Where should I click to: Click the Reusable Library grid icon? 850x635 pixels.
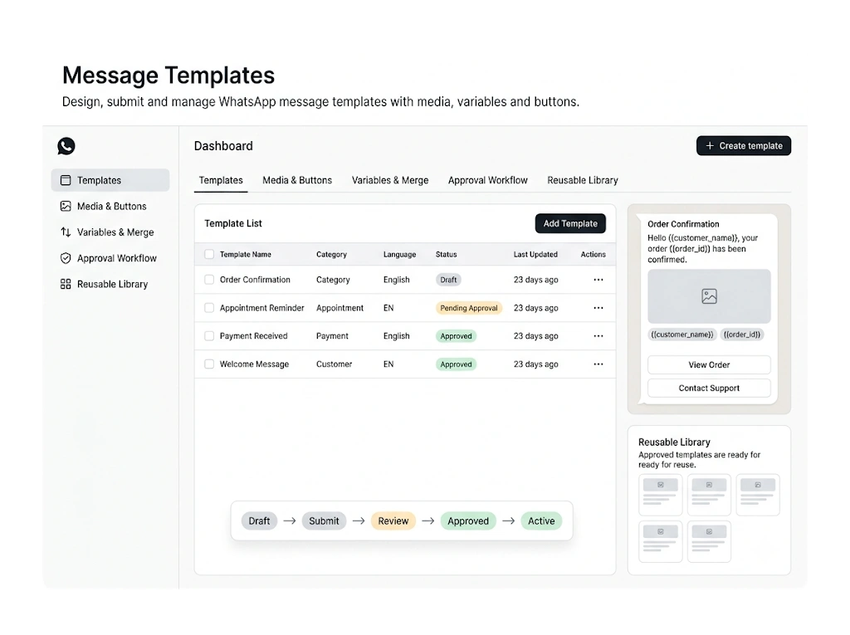click(66, 284)
